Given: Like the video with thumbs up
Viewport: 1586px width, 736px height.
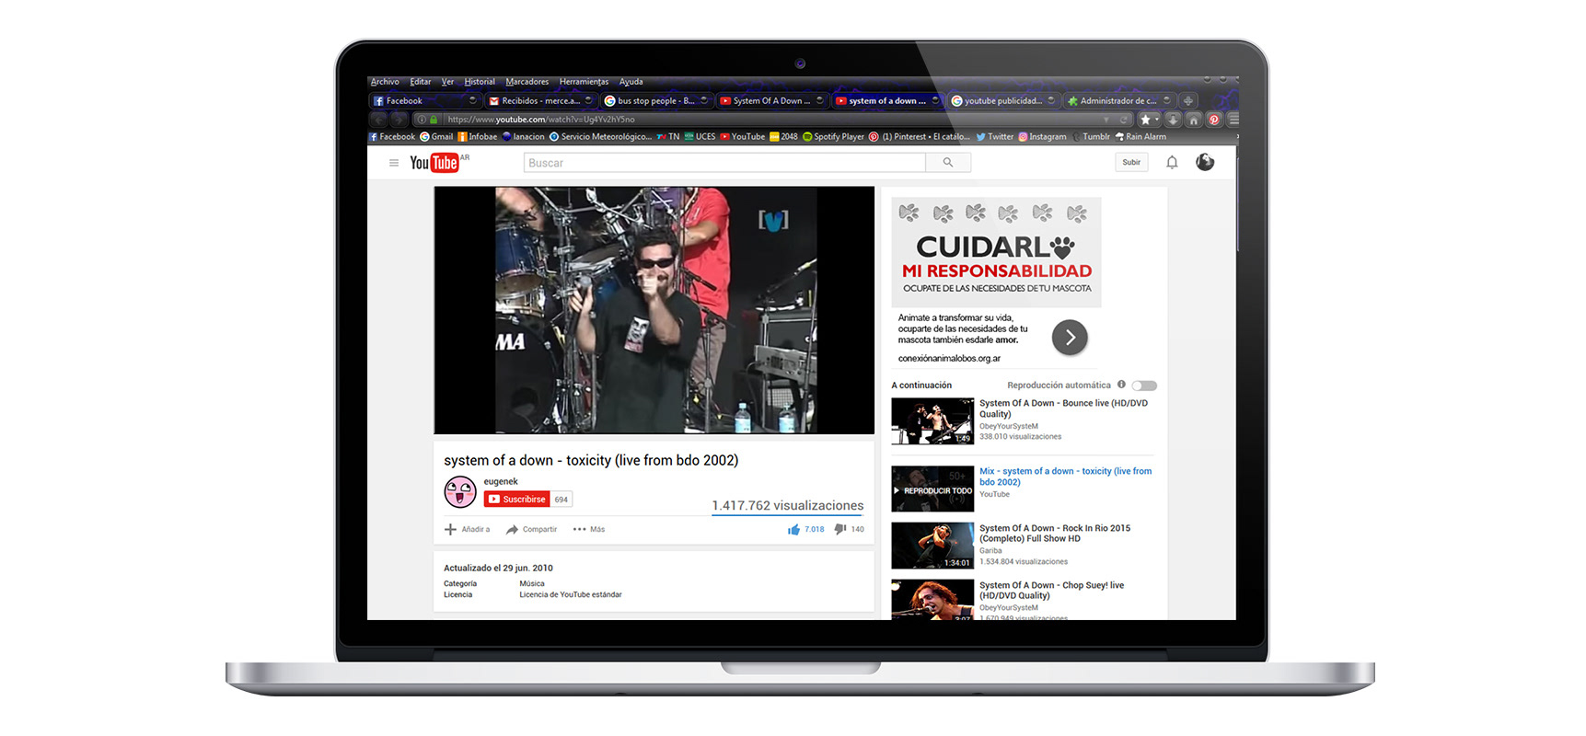Looking at the screenshot, I should point(793,529).
